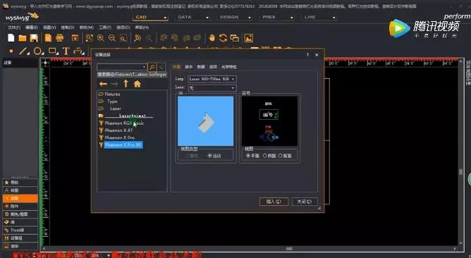This screenshot has width=471, height=258.
Task: Click the Zoom In magnifier icon
Action: [x=101, y=38]
